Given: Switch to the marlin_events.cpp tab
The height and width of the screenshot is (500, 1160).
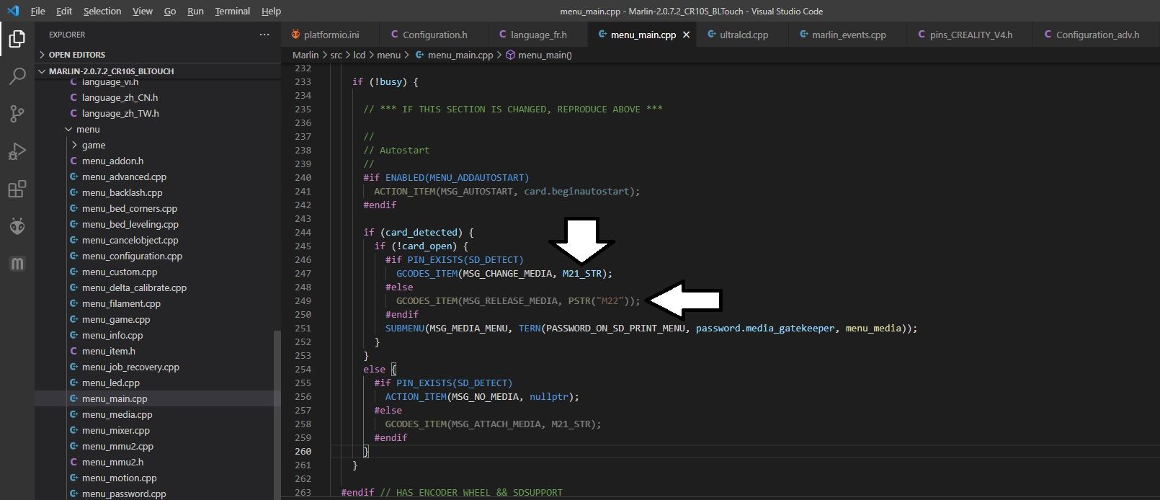Looking at the screenshot, I should (848, 35).
